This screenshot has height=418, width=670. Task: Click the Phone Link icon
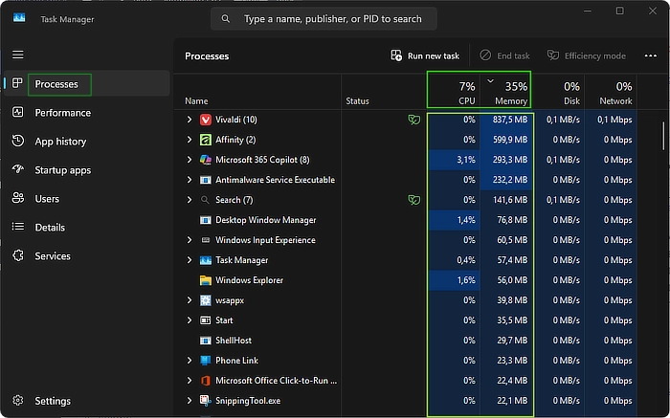tap(206, 361)
